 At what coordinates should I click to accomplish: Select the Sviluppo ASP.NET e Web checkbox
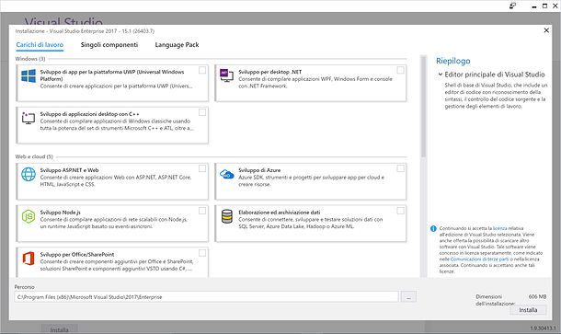pos(202,168)
